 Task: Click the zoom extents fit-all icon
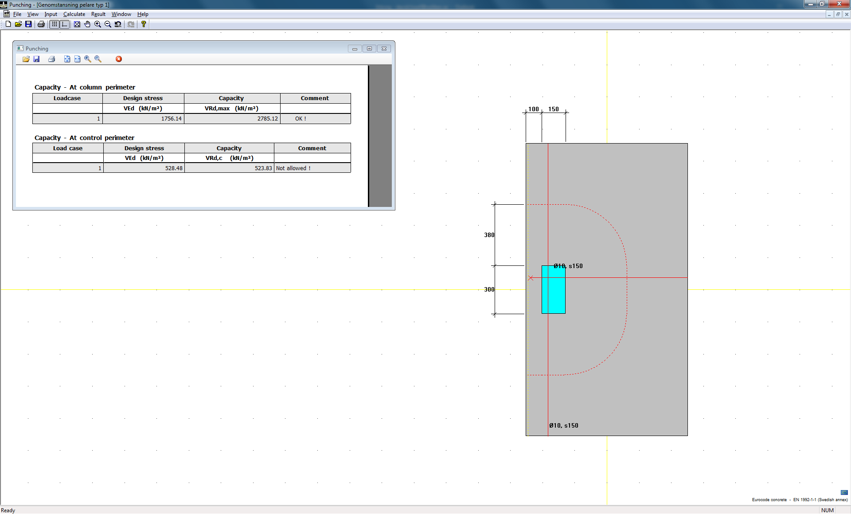click(x=77, y=24)
